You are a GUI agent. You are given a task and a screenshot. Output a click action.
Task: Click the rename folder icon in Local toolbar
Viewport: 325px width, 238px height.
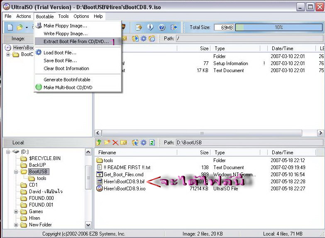124,143
